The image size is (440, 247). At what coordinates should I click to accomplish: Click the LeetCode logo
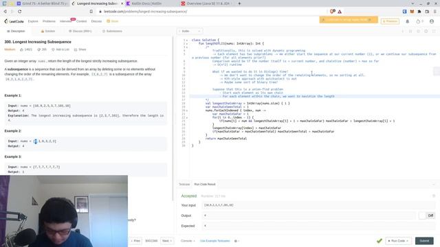tap(14, 21)
